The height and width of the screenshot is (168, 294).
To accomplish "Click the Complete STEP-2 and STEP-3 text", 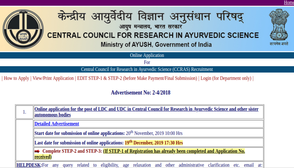I will tap(72, 151).
